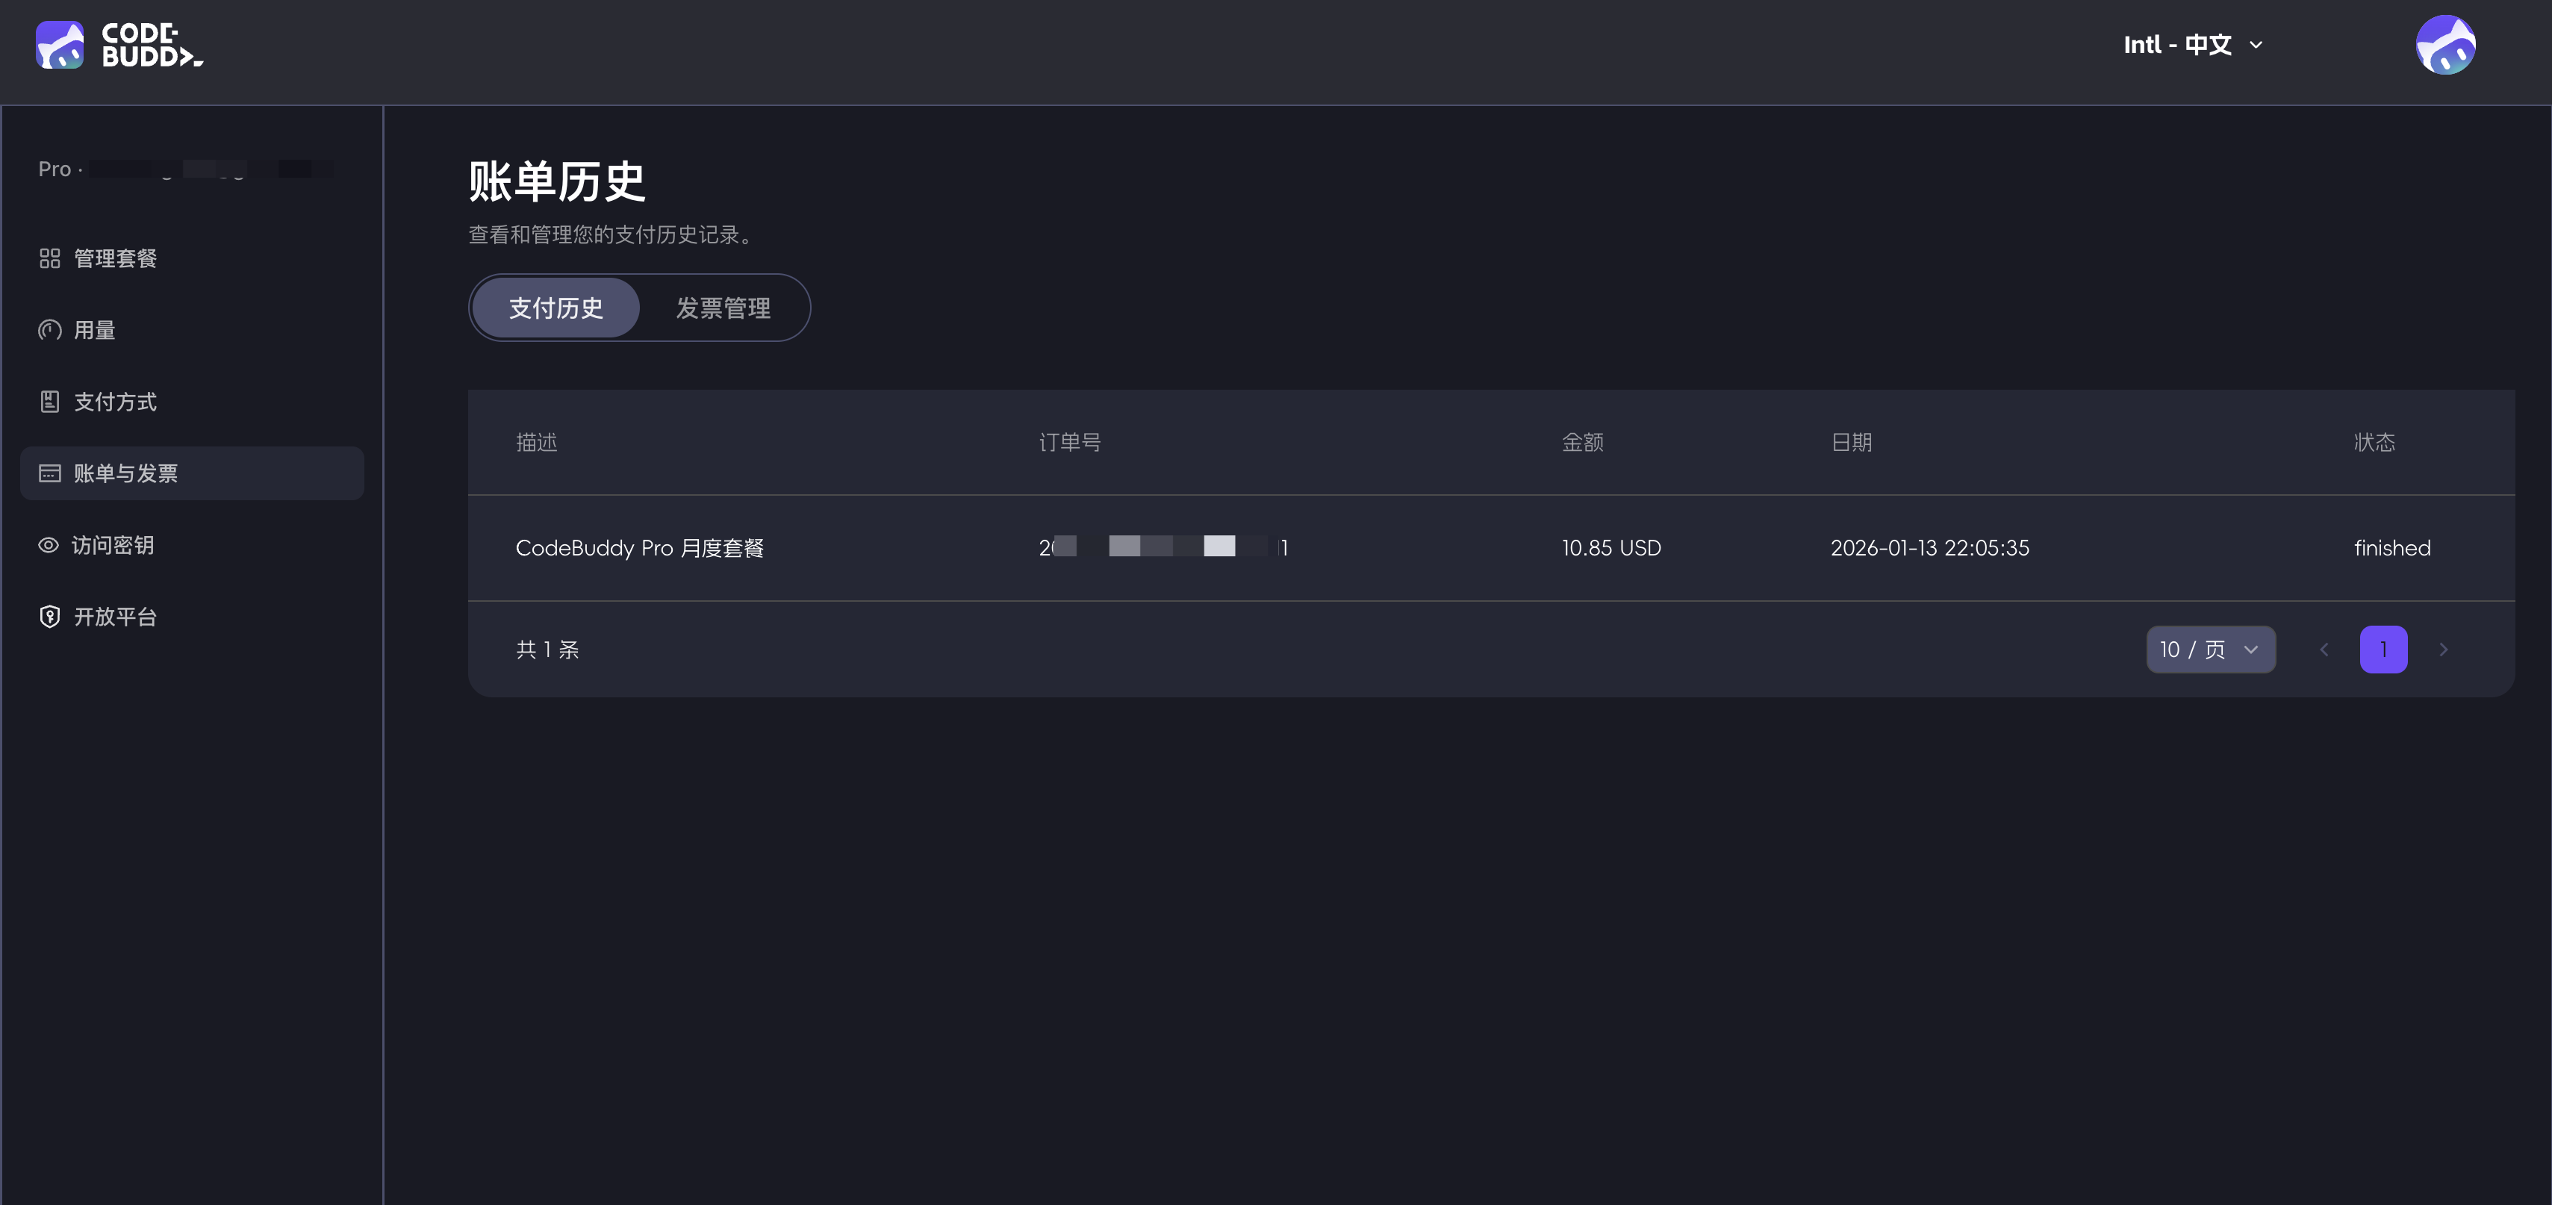Switch to the 支付历史 tab
Viewport: 2552px width, 1205px height.
pos(555,308)
